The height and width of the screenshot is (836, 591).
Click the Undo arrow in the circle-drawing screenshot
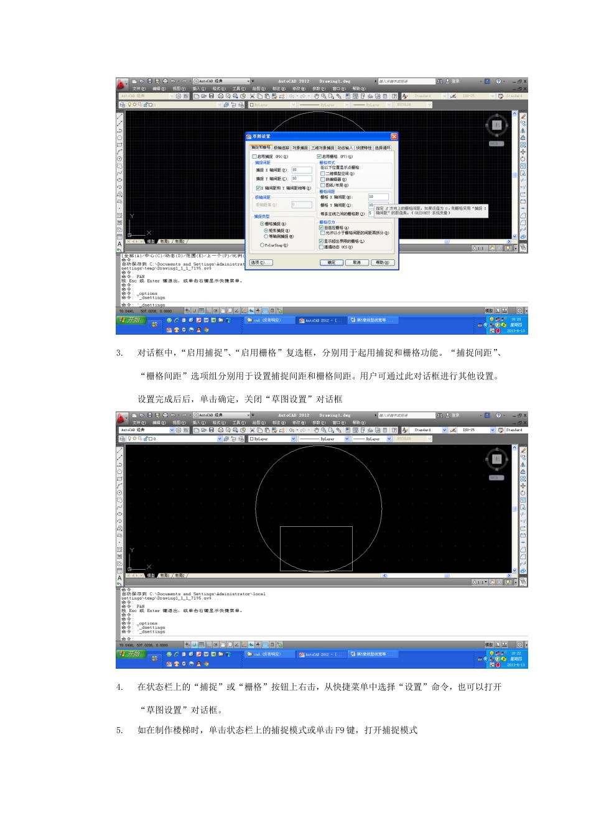292,430
